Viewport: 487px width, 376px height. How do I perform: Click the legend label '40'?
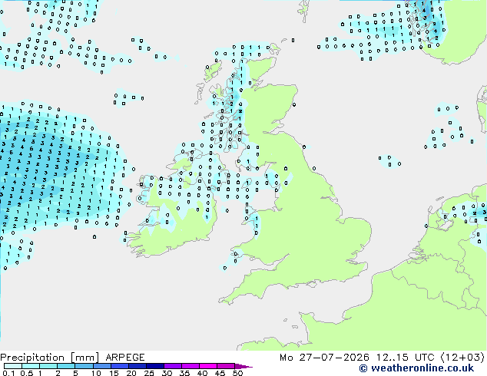[202, 373]
